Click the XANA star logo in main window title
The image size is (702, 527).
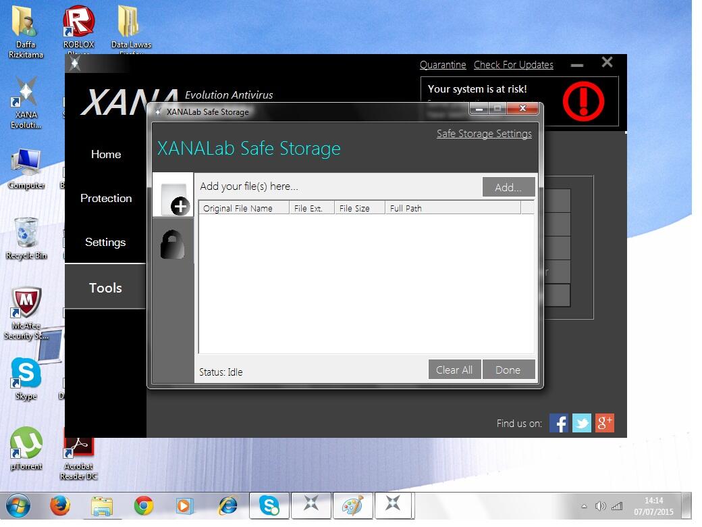tap(75, 64)
